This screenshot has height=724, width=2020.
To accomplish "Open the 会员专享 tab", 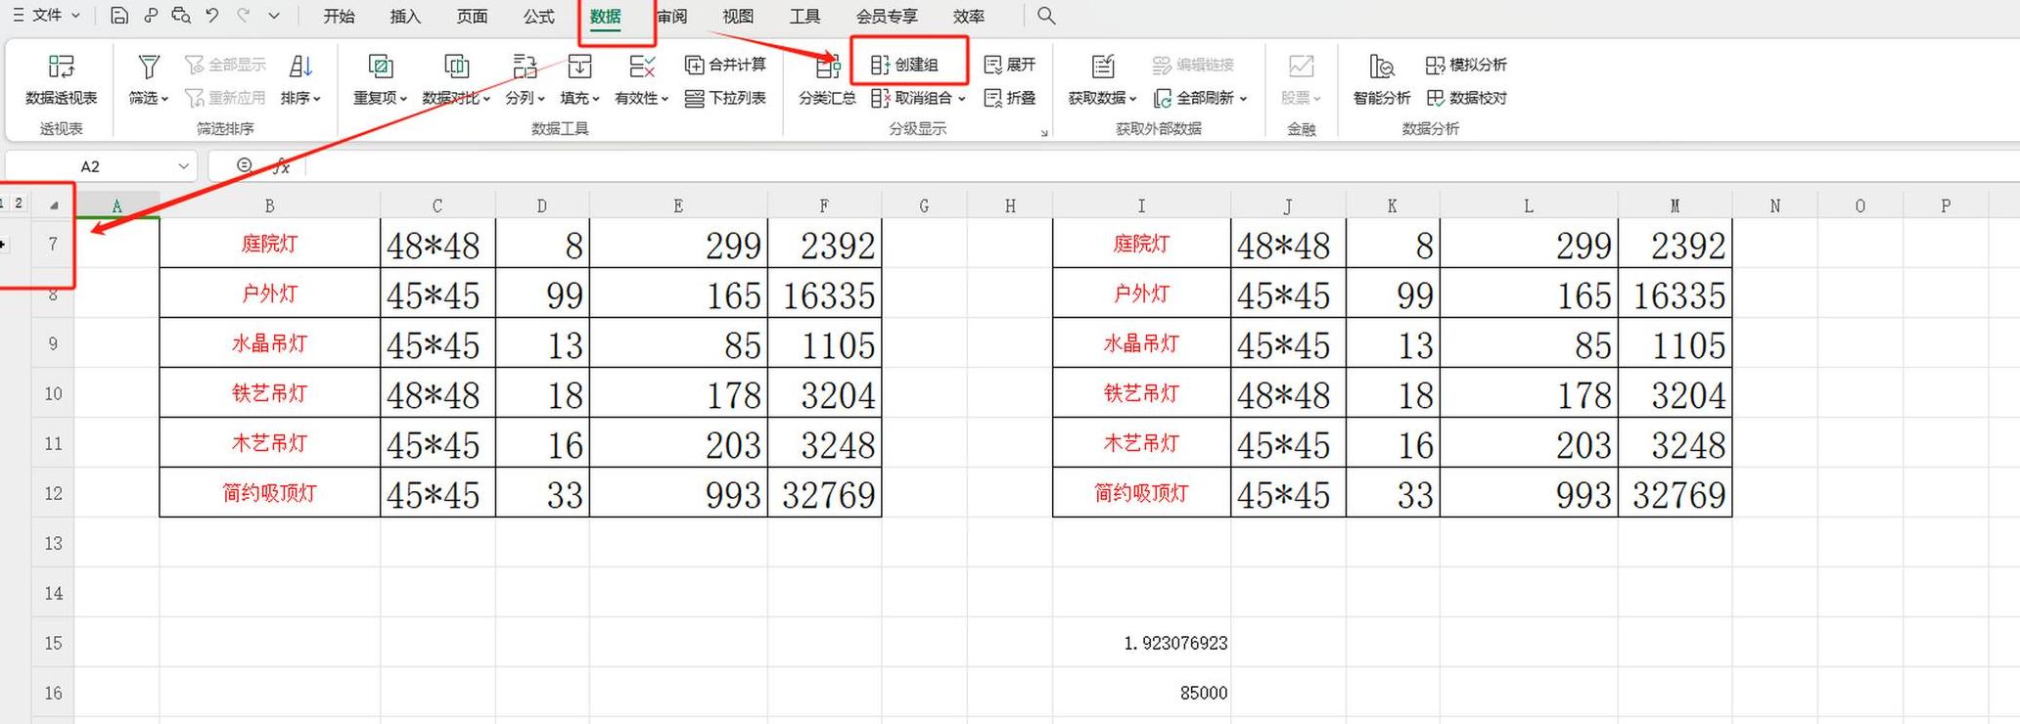I will tap(887, 17).
